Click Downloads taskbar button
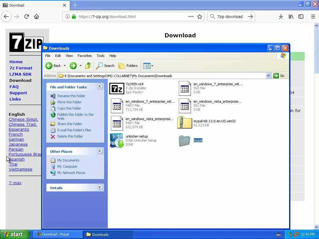The height and width of the screenshot is (239, 319). click(x=108, y=235)
